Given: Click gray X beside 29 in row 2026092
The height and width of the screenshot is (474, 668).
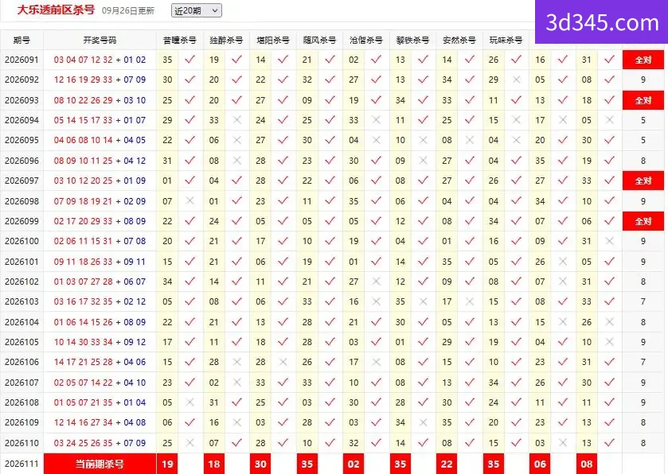Looking at the screenshot, I should (x=517, y=80).
